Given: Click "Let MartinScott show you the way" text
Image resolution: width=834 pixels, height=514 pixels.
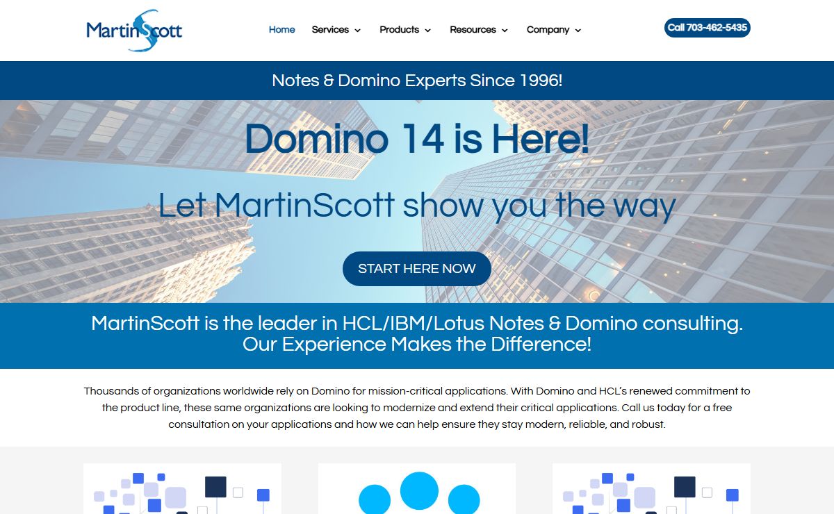Looking at the screenshot, I should (x=417, y=206).
